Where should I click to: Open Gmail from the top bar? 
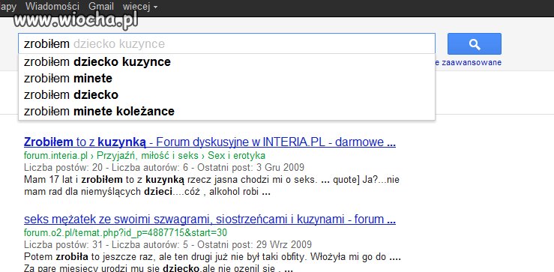[101, 6]
